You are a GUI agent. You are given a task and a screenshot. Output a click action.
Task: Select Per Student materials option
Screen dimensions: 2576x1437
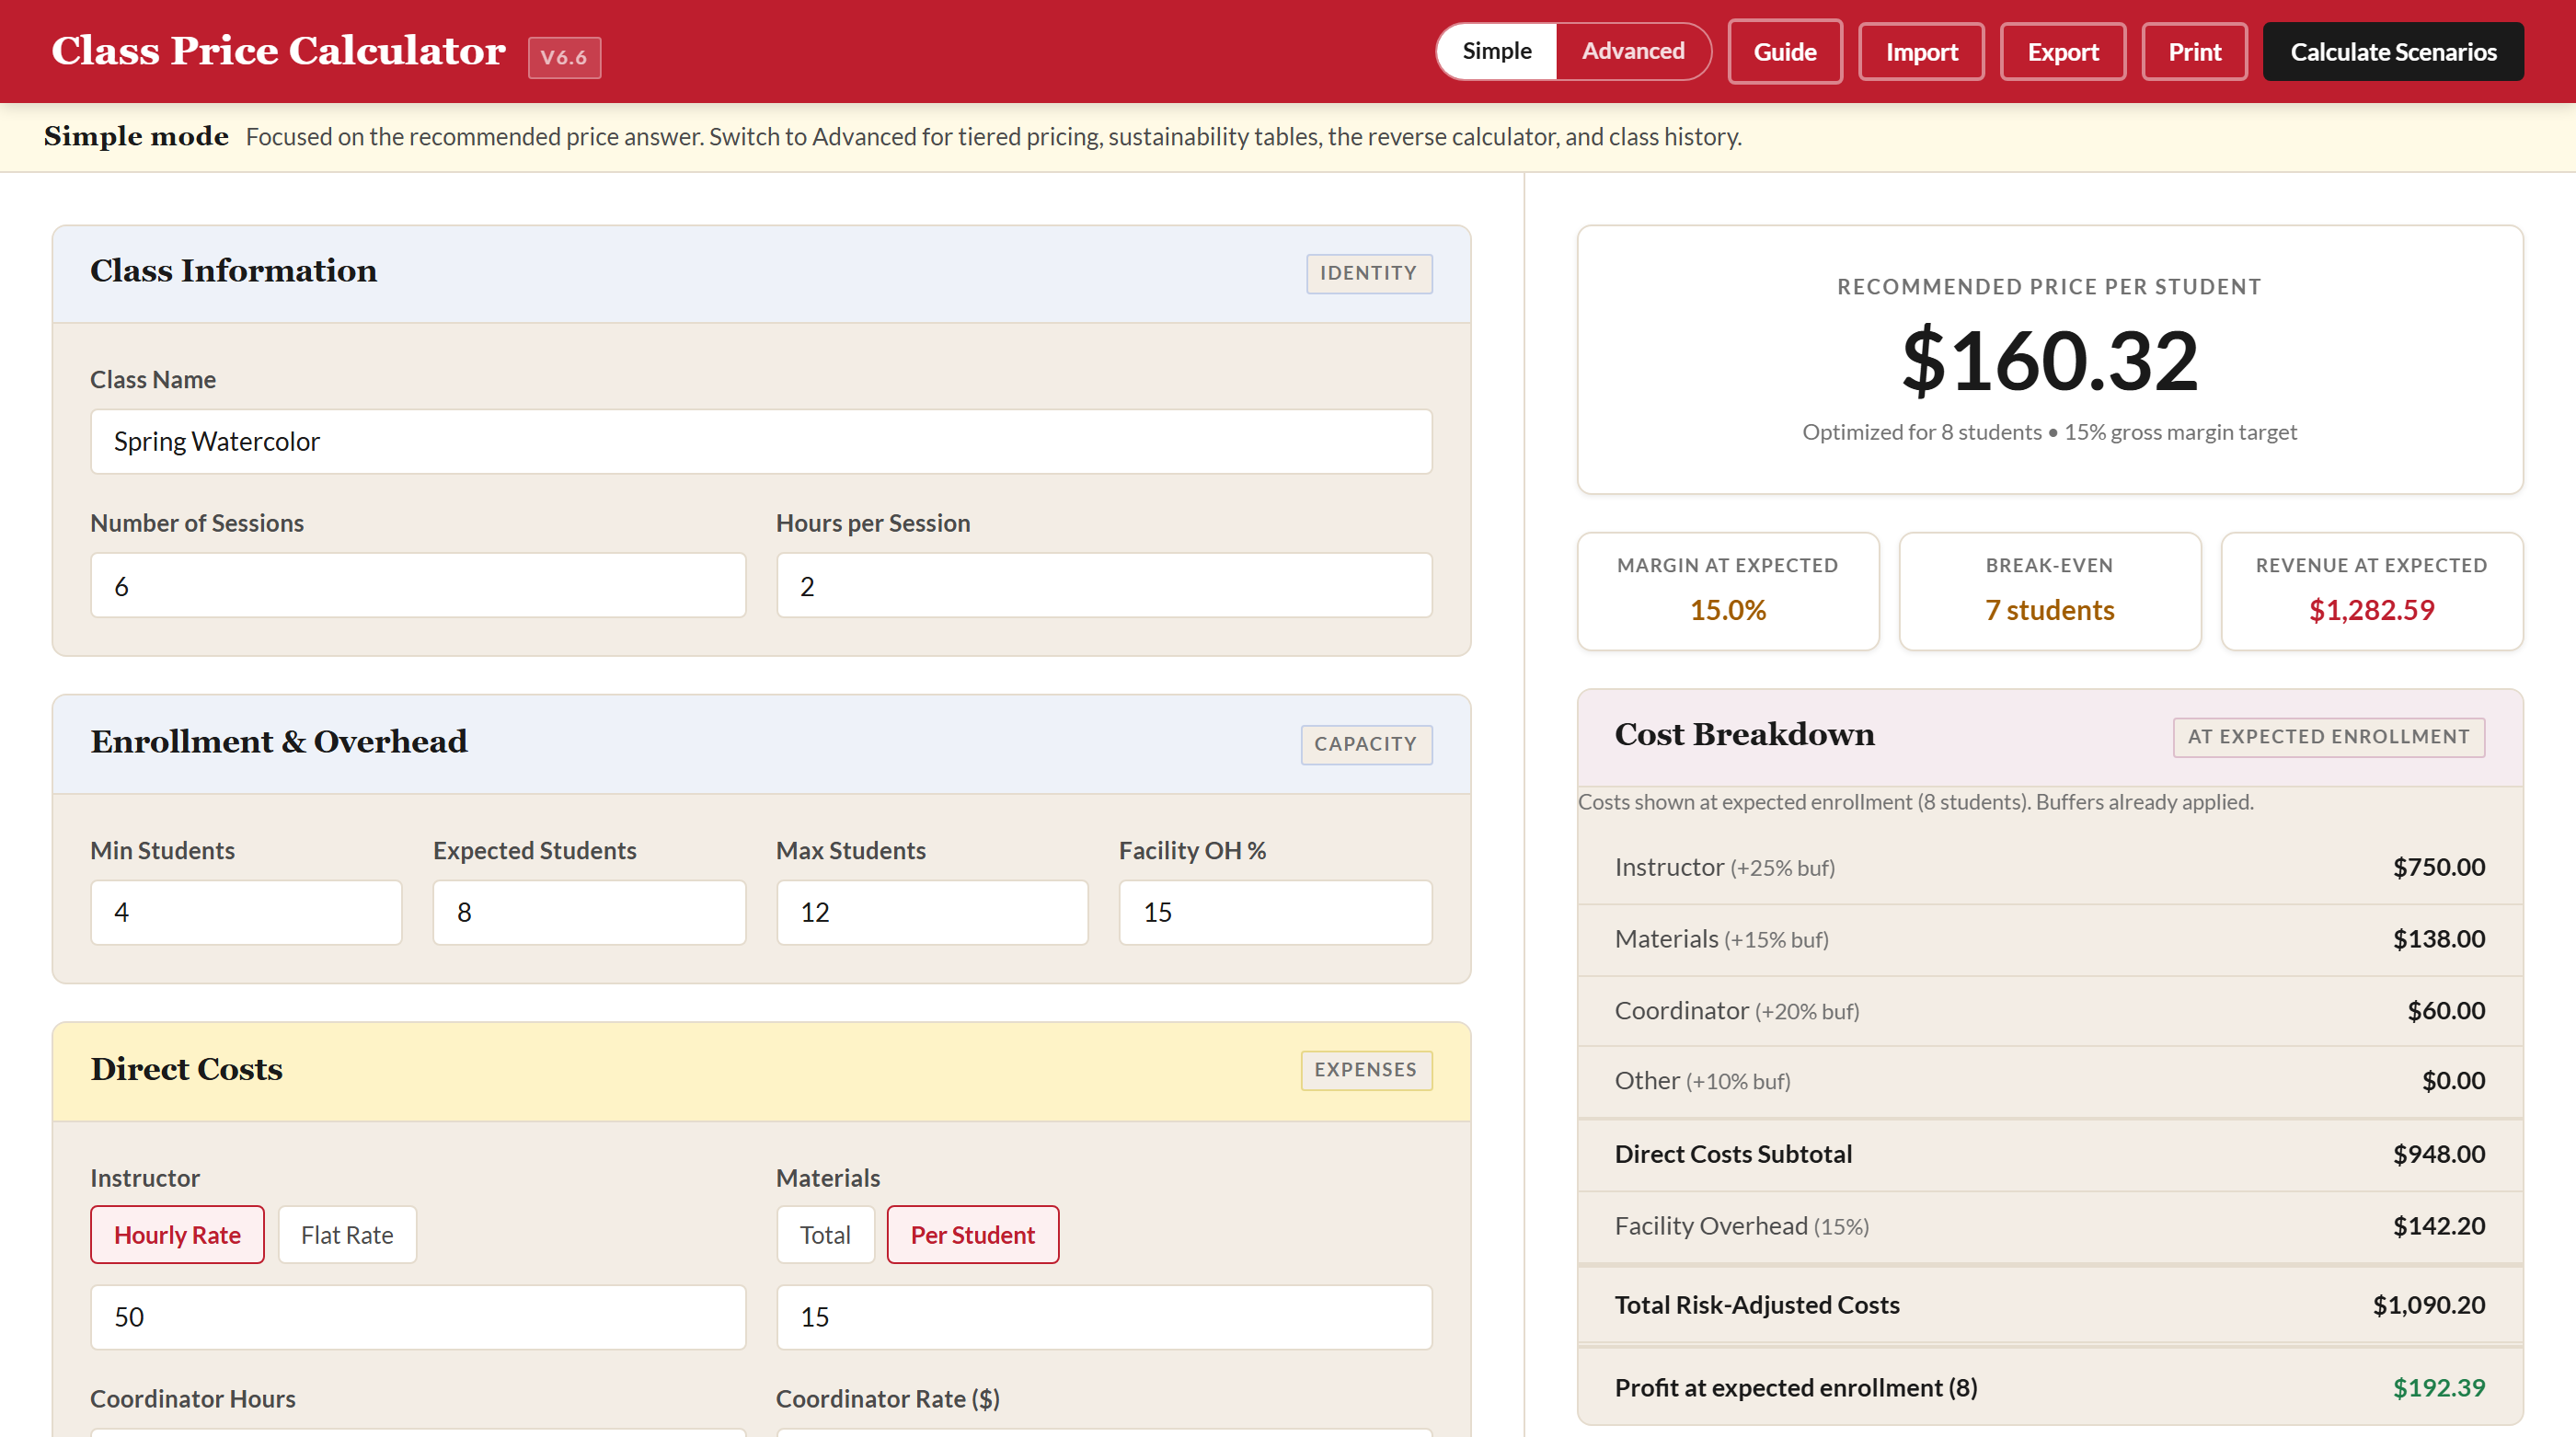click(x=972, y=1234)
